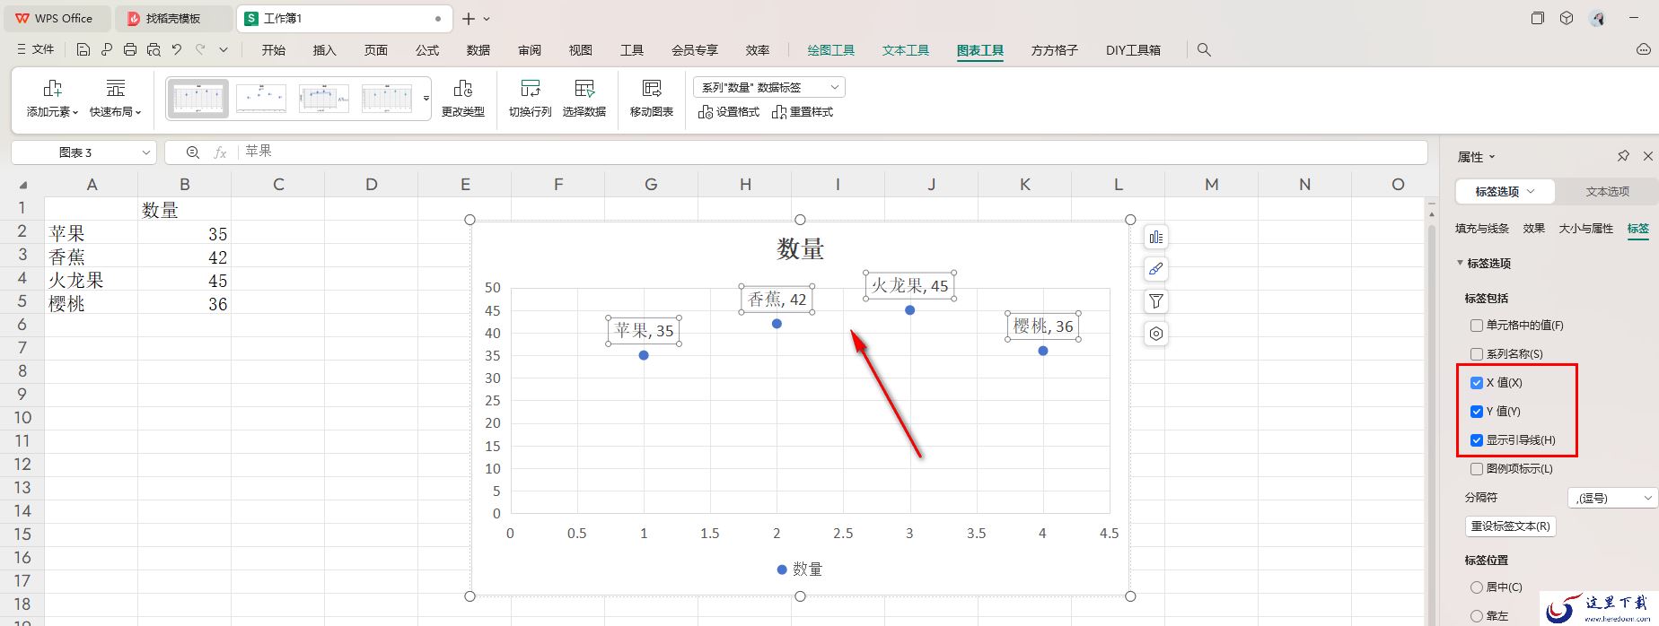Switch to the 插入 ribbon tab
The height and width of the screenshot is (626, 1659).
tap(324, 50)
